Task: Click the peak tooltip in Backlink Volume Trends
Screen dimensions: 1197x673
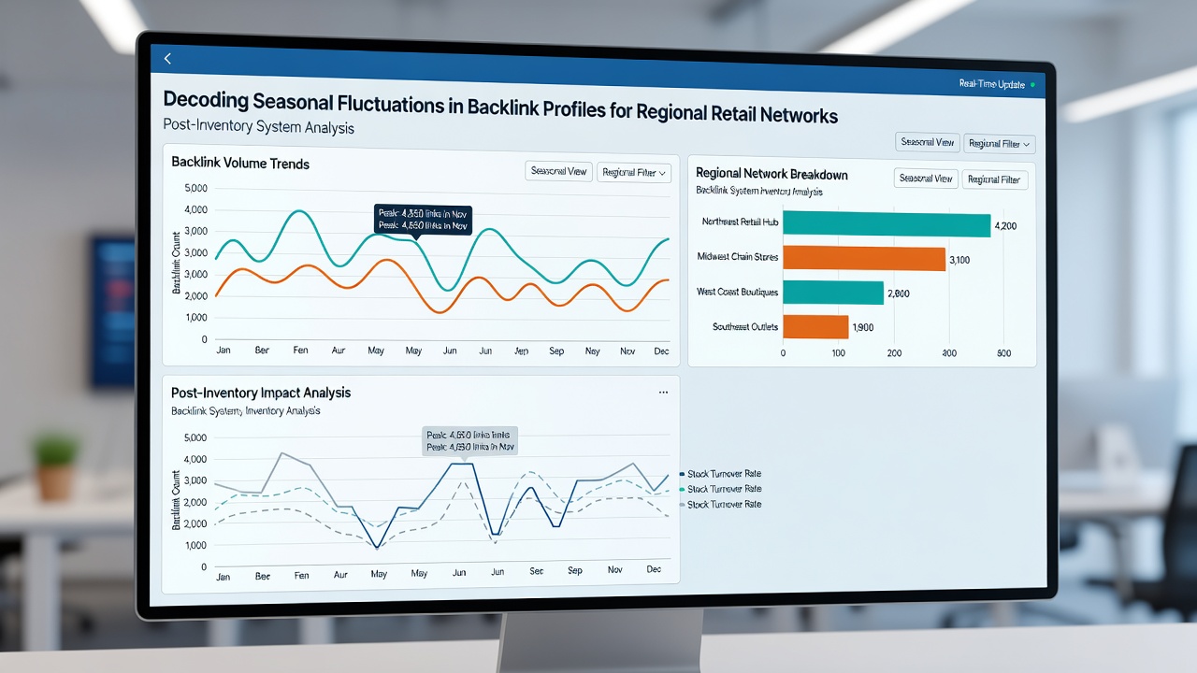Action: 422,219
